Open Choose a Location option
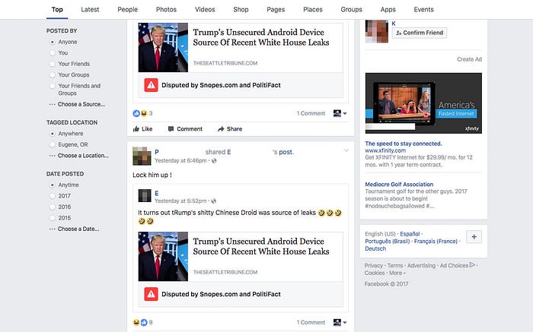This screenshot has height=332, width=533. 83,156
